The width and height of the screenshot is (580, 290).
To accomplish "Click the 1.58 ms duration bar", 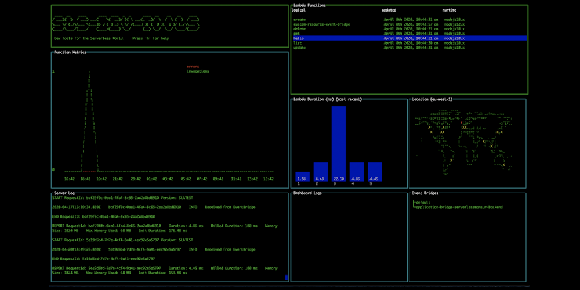I will click(303, 176).
